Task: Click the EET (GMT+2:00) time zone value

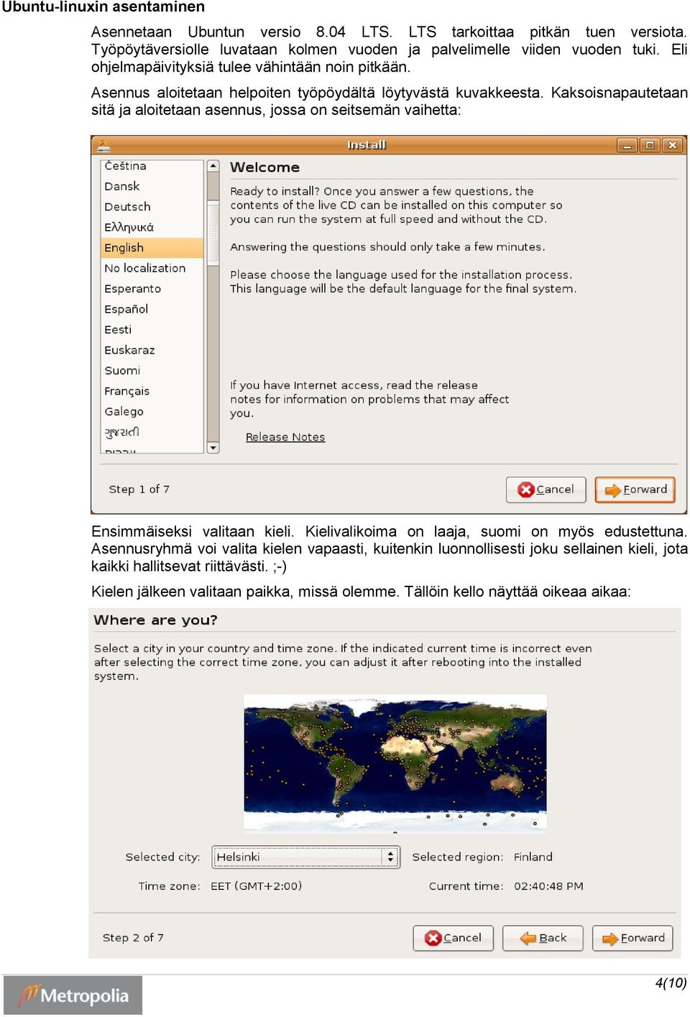Action: 257,886
